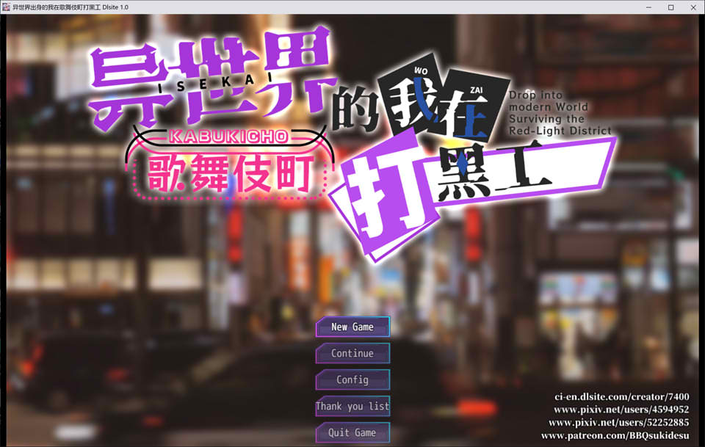Choose Quit Game
705x447 pixels.
(352, 432)
